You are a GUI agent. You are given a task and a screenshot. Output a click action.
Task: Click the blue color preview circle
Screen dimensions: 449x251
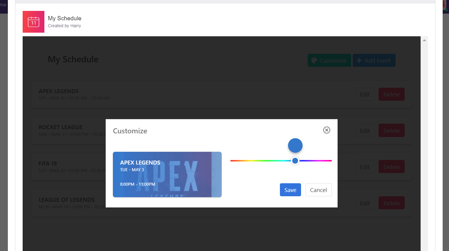click(295, 145)
